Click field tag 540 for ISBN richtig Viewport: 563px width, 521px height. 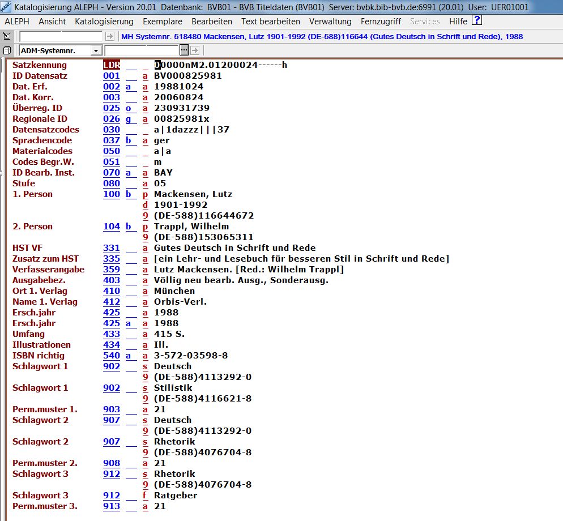click(x=112, y=356)
